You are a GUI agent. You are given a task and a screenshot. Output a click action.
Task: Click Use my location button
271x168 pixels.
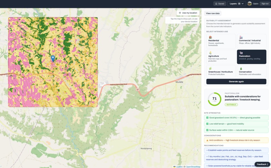[x=188, y=13]
